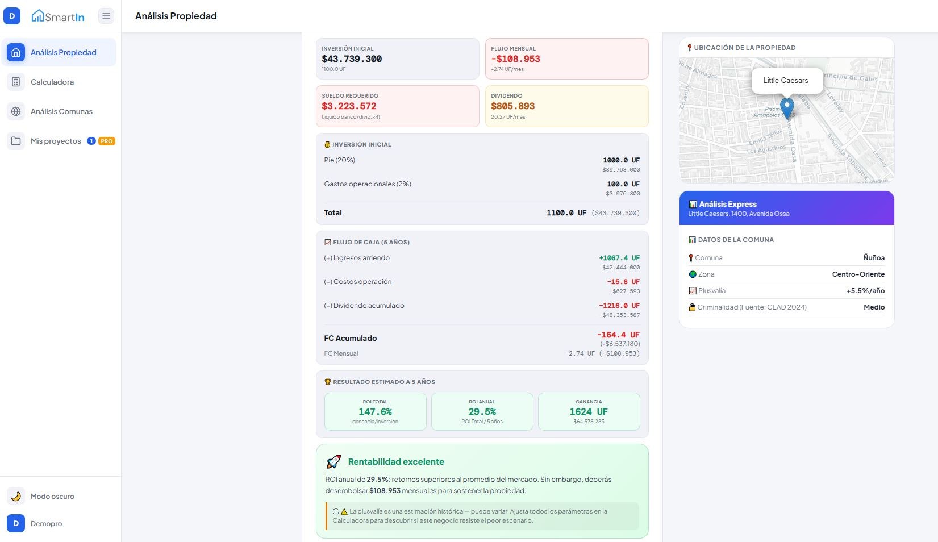Click the Dividendo summary card
This screenshot has height=542, width=938.
(567, 106)
